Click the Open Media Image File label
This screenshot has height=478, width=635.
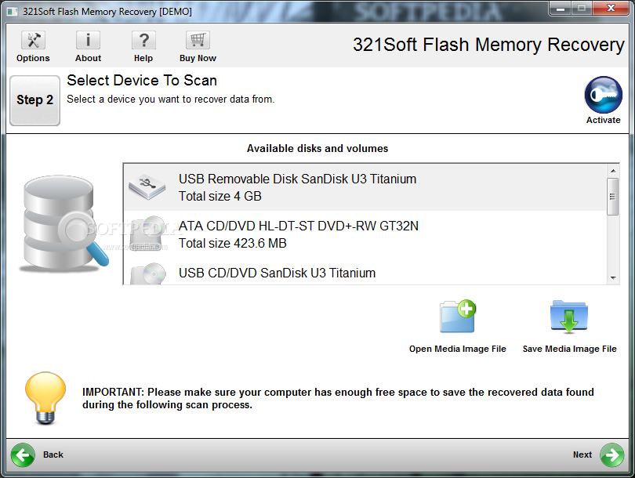pyautogui.click(x=458, y=349)
